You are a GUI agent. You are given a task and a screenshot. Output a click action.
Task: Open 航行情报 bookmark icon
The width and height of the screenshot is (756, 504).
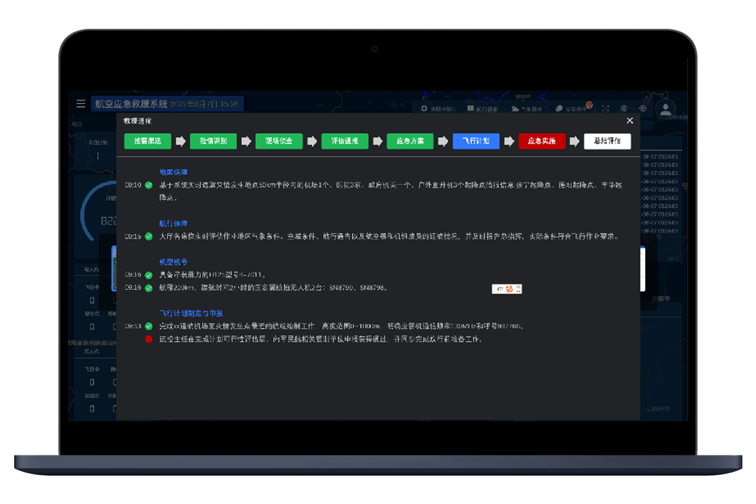pos(470,109)
